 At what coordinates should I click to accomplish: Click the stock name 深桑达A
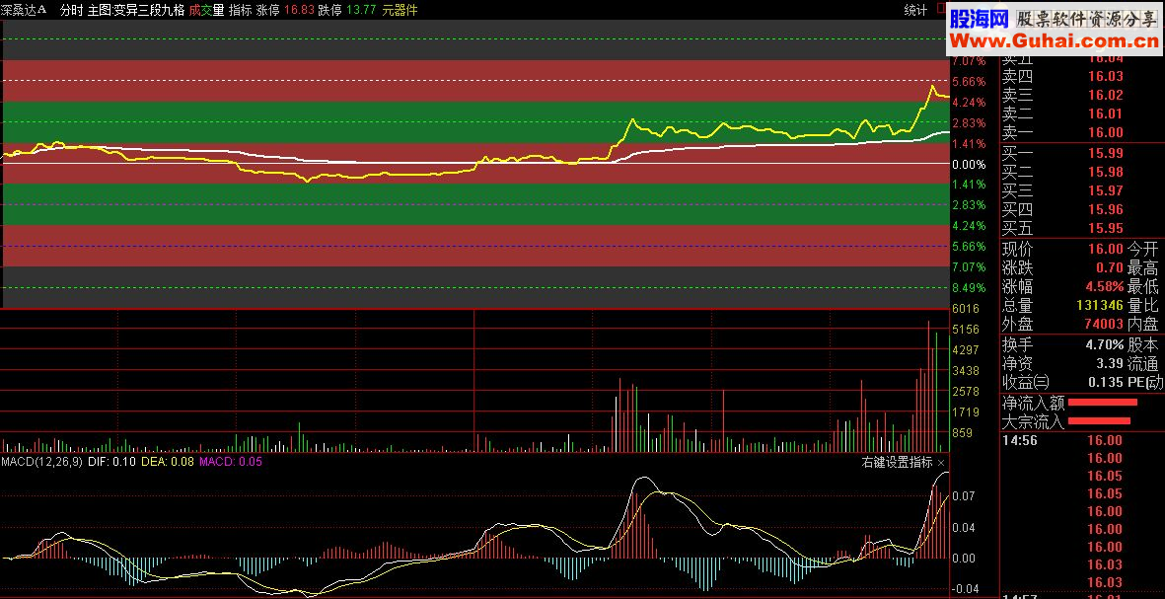[x=24, y=10]
